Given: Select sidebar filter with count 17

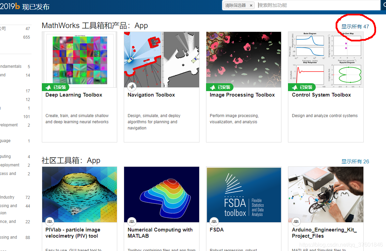Looking at the screenshot, I should click(x=15, y=91).
